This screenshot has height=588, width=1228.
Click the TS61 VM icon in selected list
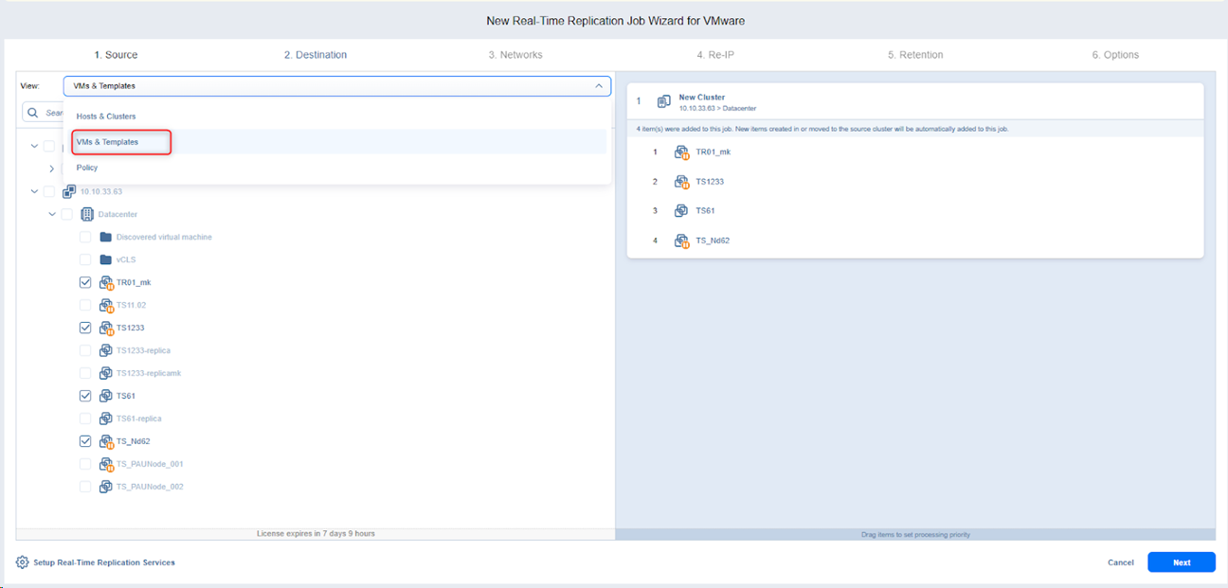[x=681, y=211]
